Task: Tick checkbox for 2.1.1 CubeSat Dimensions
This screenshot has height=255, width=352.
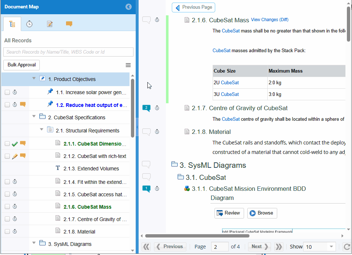Action: tap(7, 144)
